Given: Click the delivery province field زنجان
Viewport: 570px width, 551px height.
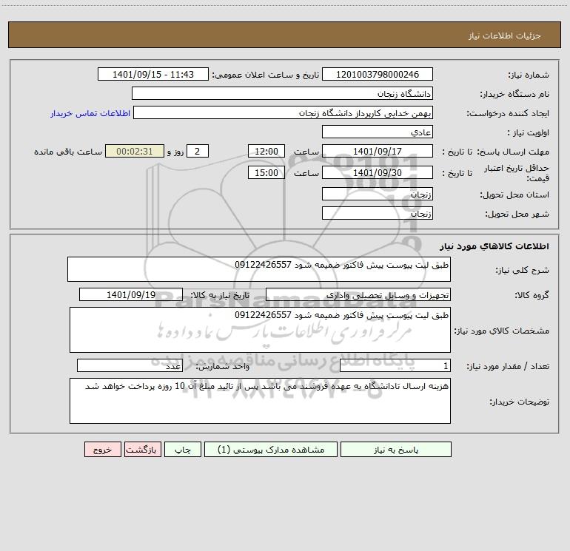Looking at the screenshot, I should 378,194.
